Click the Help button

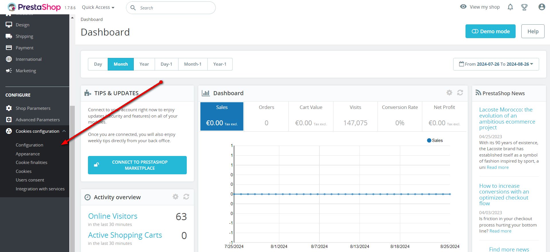click(533, 31)
